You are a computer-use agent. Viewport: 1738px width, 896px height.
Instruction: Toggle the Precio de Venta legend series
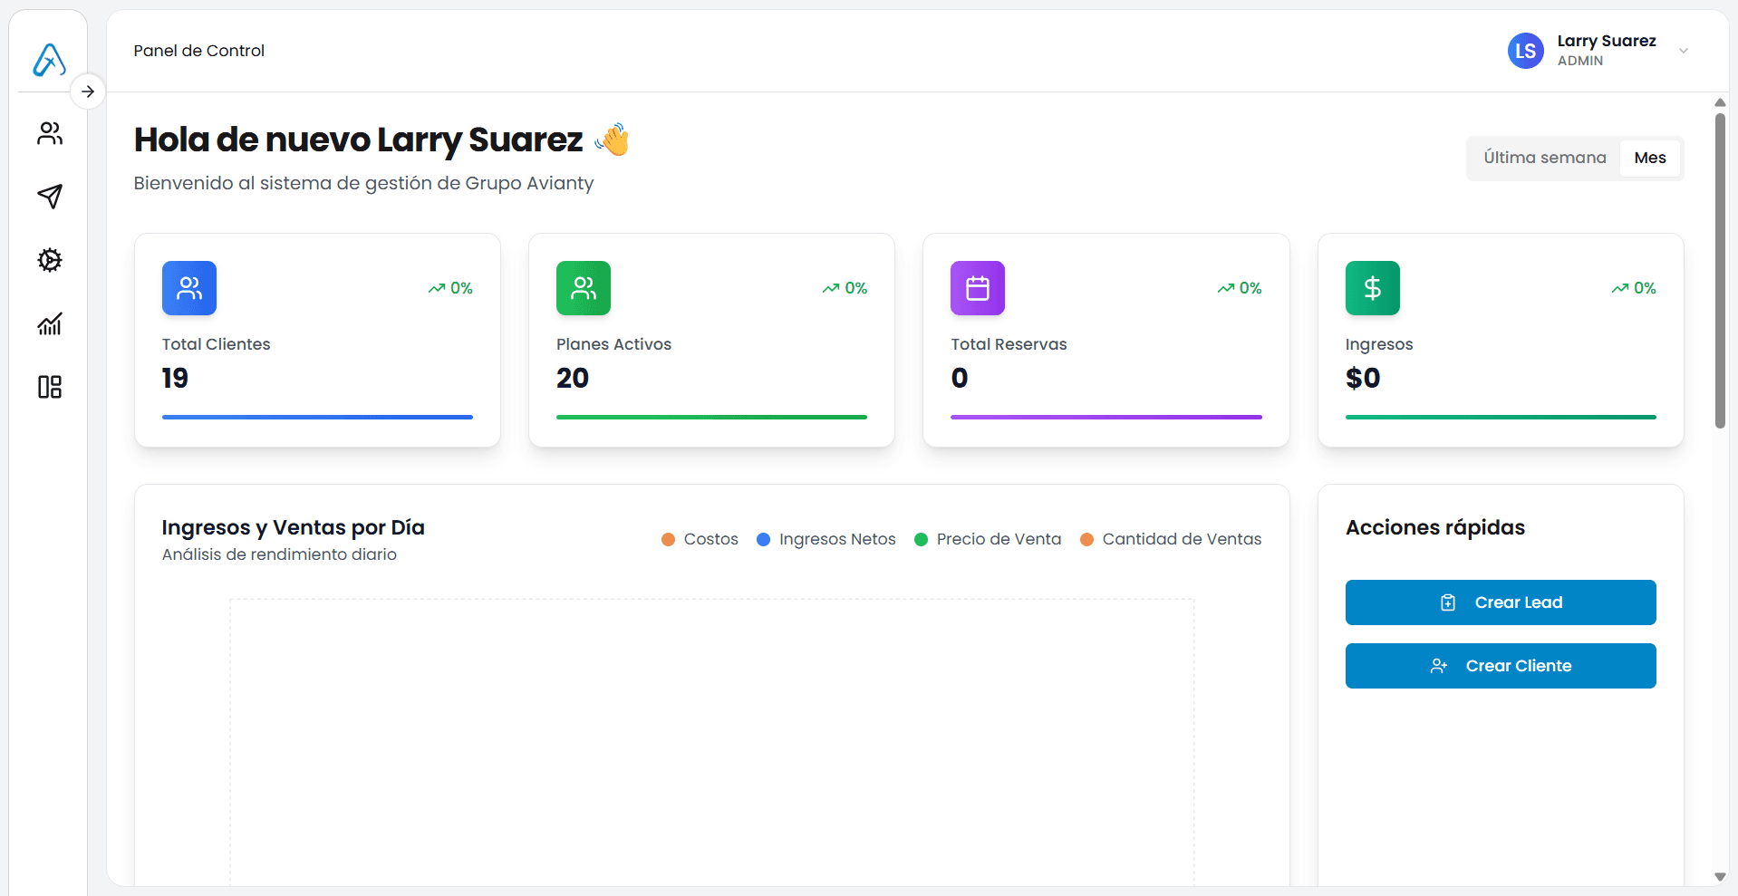(988, 539)
